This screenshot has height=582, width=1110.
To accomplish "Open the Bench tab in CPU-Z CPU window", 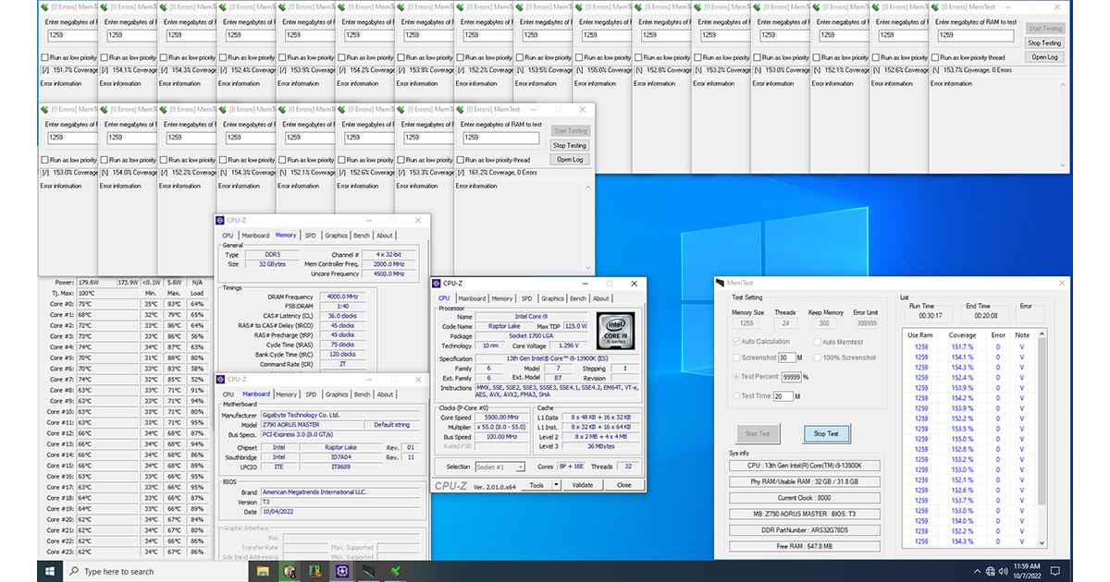I will click(577, 298).
